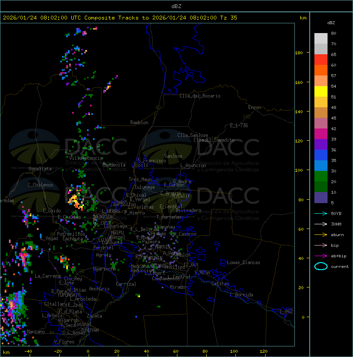
Task: Click the 'Ugarteche' map label
Action: pos(105,269)
